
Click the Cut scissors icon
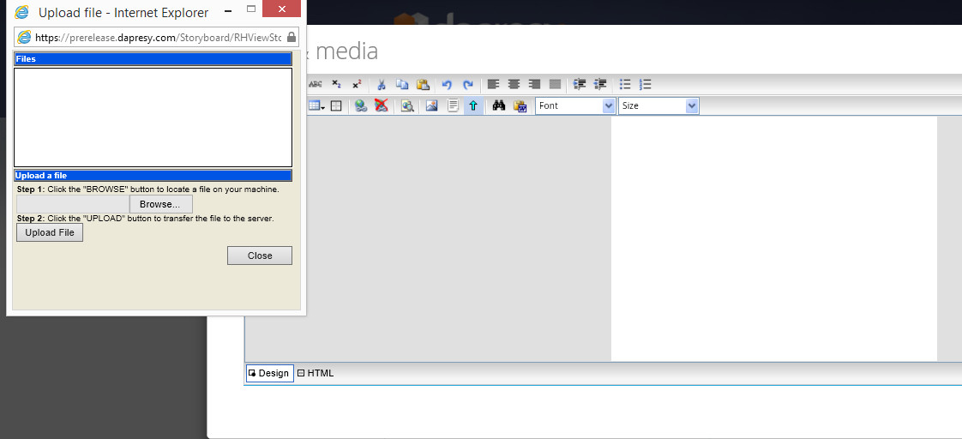click(x=382, y=84)
